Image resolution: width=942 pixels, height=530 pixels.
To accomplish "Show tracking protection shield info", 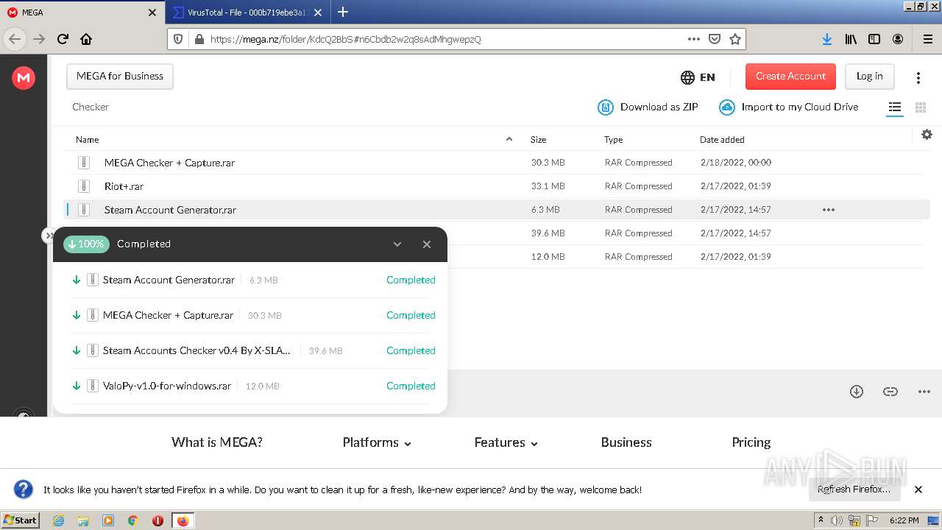I will (178, 39).
